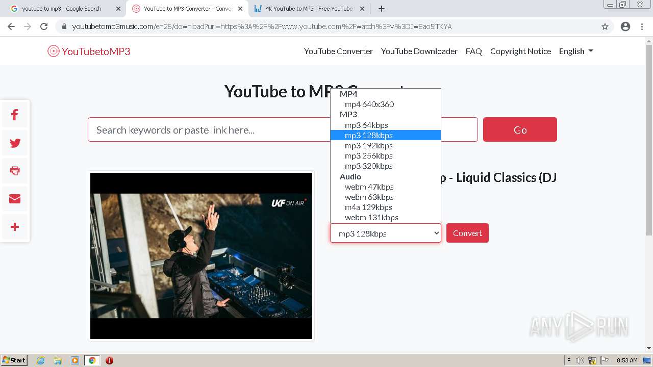
Task: Share page on Facebook sidebar icon
Action: click(15, 115)
